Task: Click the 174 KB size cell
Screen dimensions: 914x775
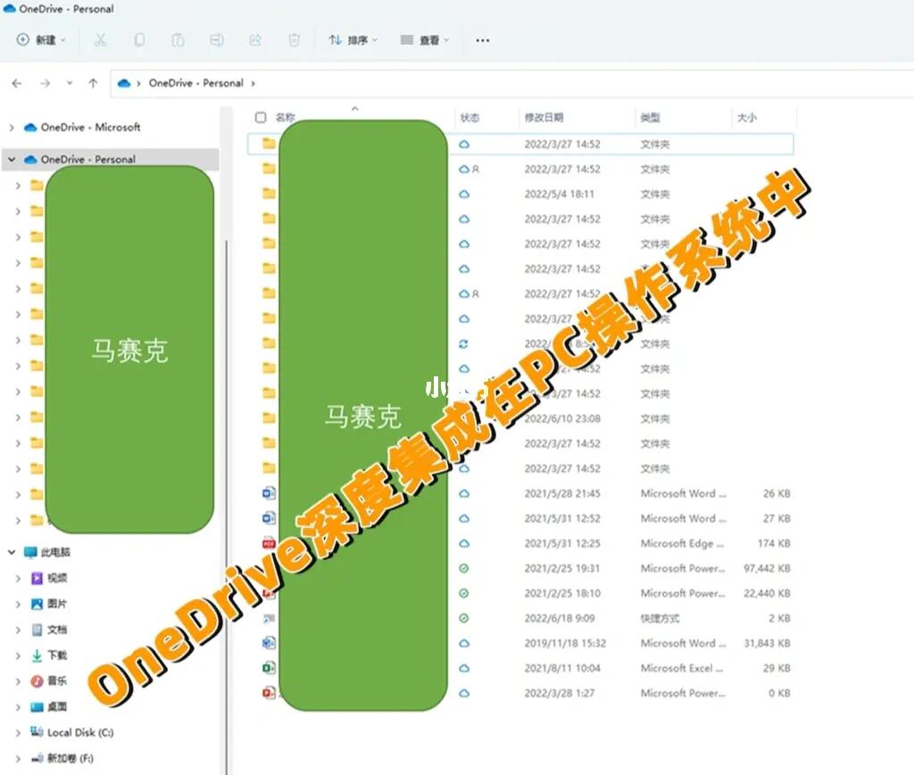Action: 774,543
